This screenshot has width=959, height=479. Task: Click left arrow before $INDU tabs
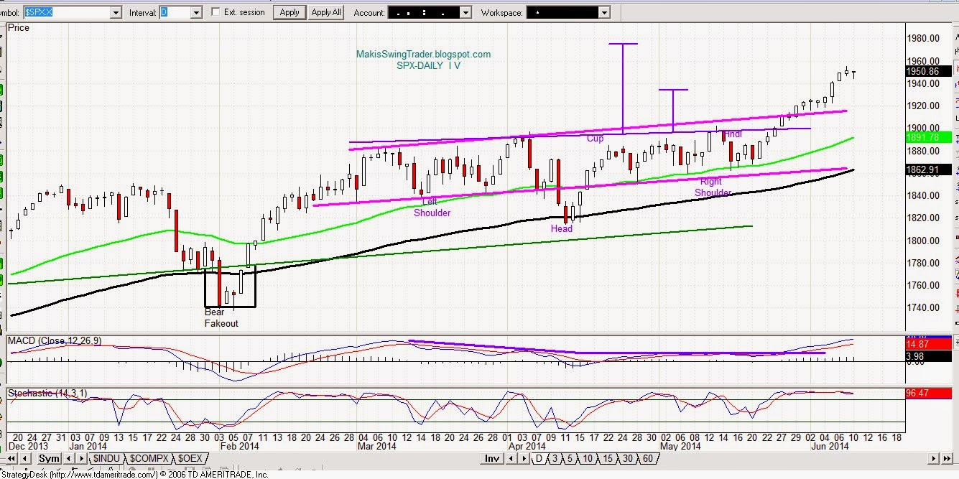(x=68, y=458)
